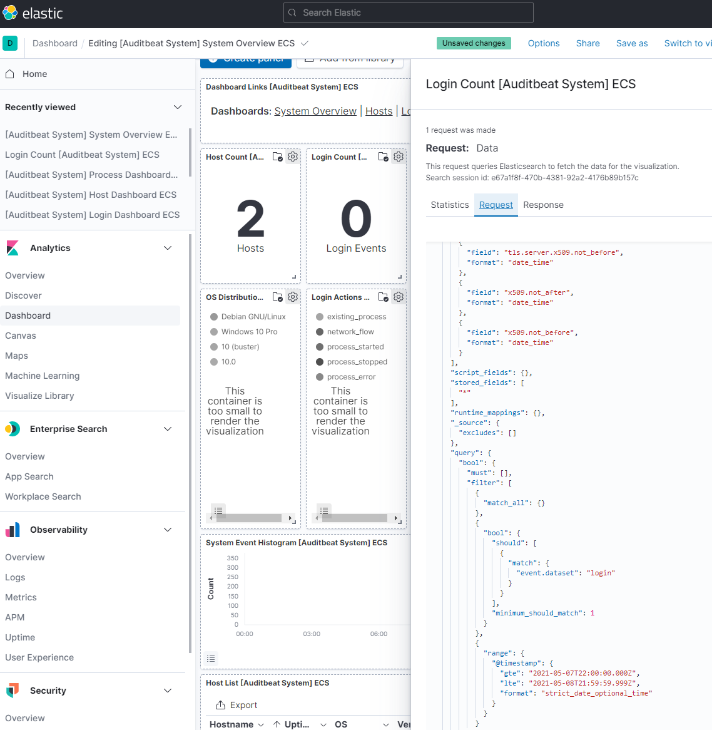The image size is (712, 730).
Task: Switch to Statistics tab
Action: click(450, 205)
